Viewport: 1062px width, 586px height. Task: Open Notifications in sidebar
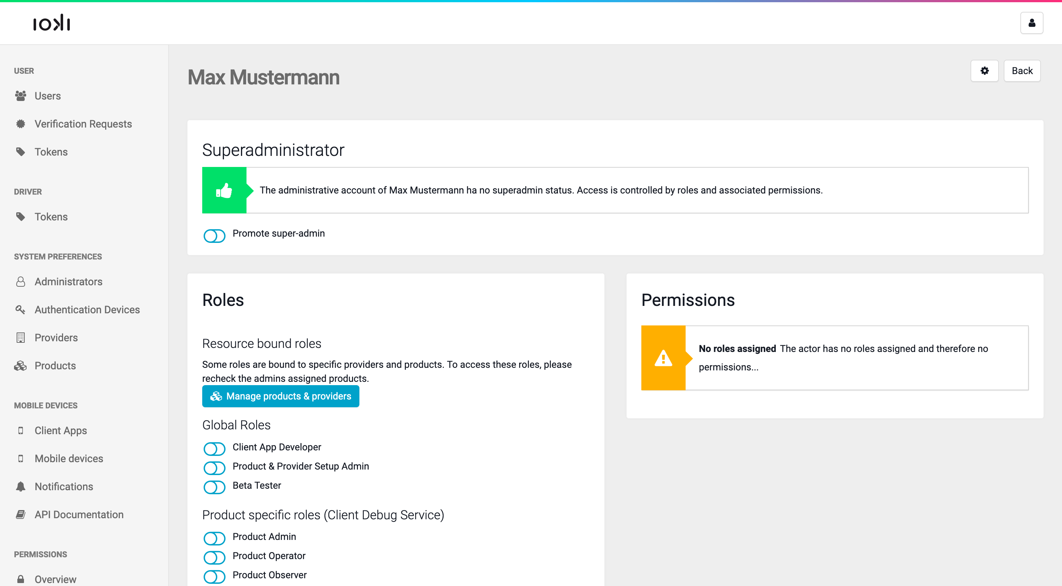tap(64, 487)
